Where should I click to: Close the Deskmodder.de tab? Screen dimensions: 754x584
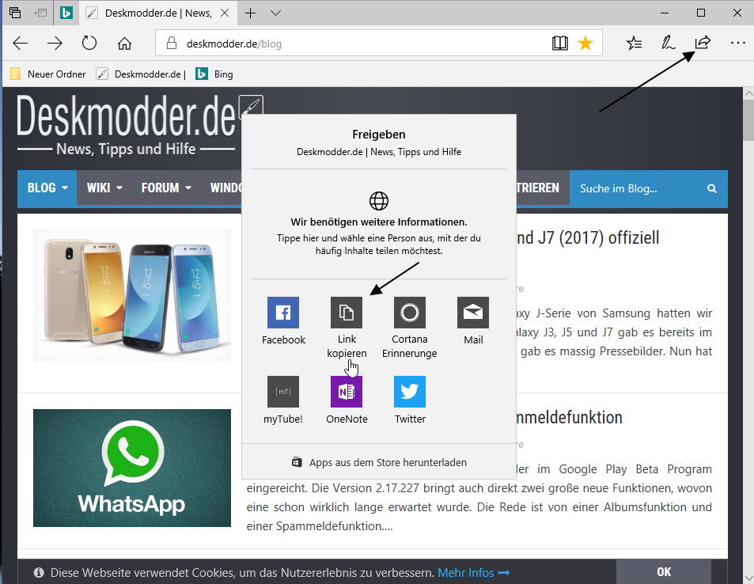[x=225, y=13]
